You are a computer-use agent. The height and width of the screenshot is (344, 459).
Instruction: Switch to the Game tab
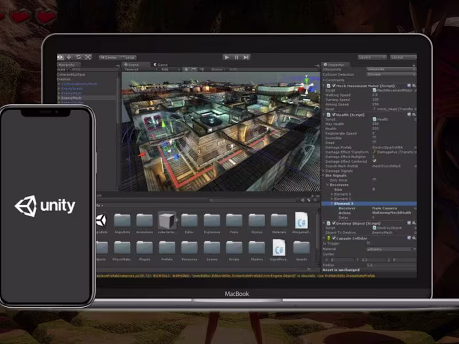[x=161, y=65]
